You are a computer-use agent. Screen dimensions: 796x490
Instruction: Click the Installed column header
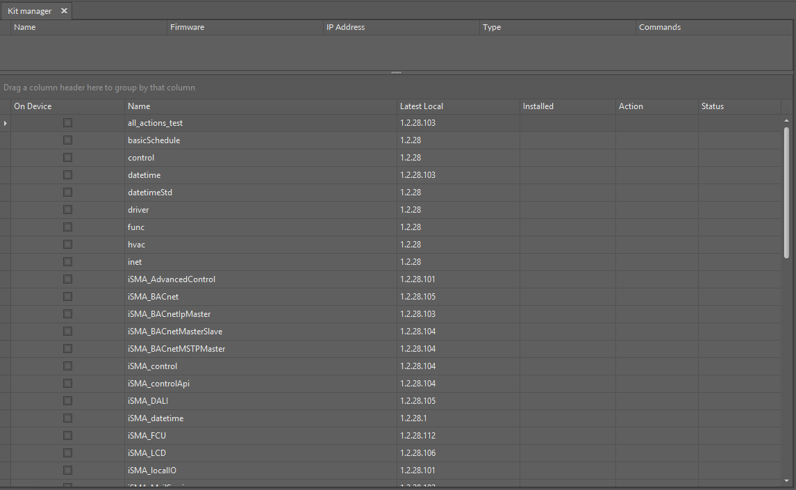538,106
